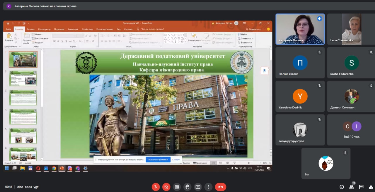Click the УКР keyboard language indicator
Image resolution: width=375 pixels, height=192 pixels.
click(250, 168)
